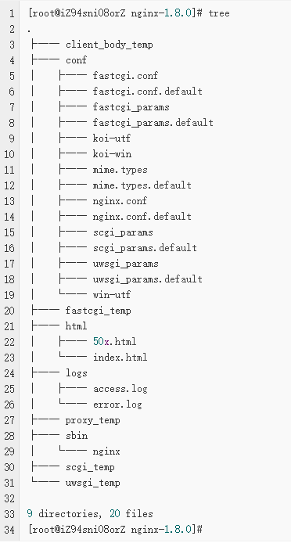Select the koi-win file entry
Viewport: 291px width, 543px height.
[112, 154]
